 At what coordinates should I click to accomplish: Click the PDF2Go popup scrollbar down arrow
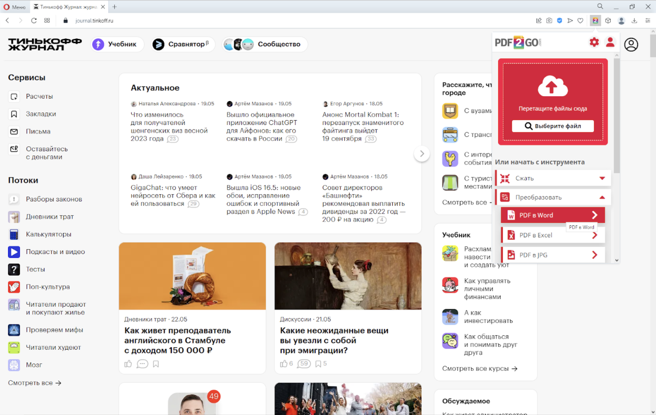tap(617, 260)
